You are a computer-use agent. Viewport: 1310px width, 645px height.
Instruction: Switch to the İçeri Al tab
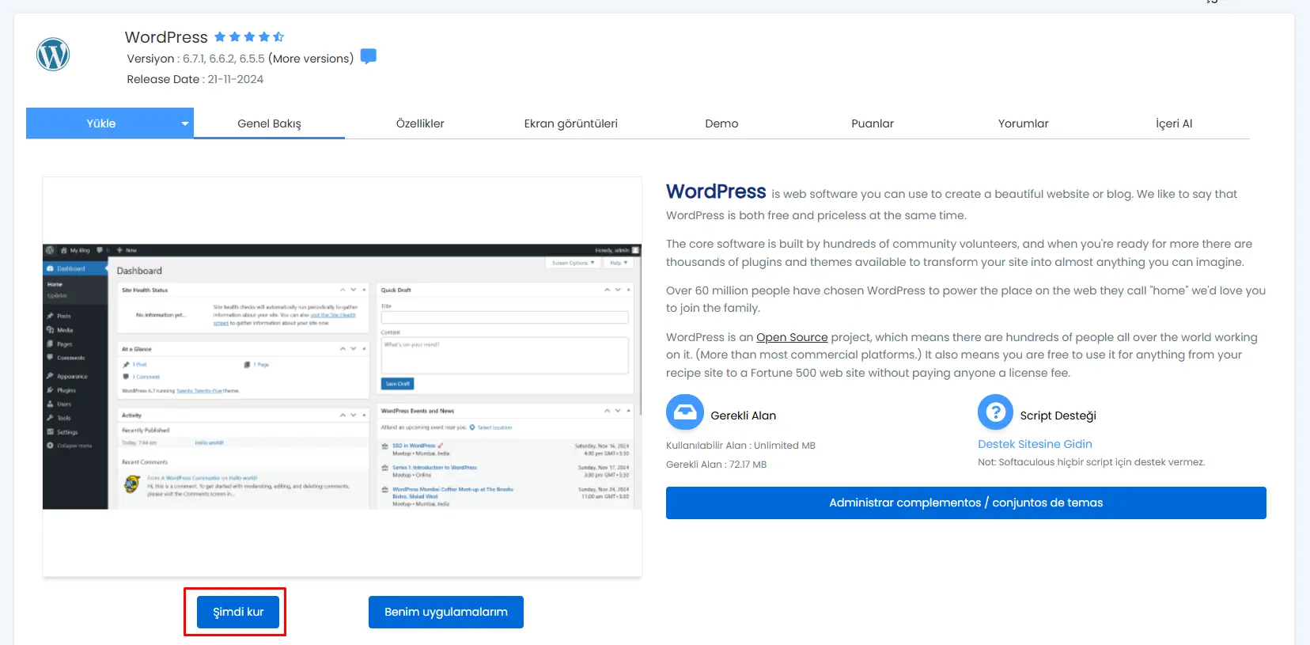1174,123
